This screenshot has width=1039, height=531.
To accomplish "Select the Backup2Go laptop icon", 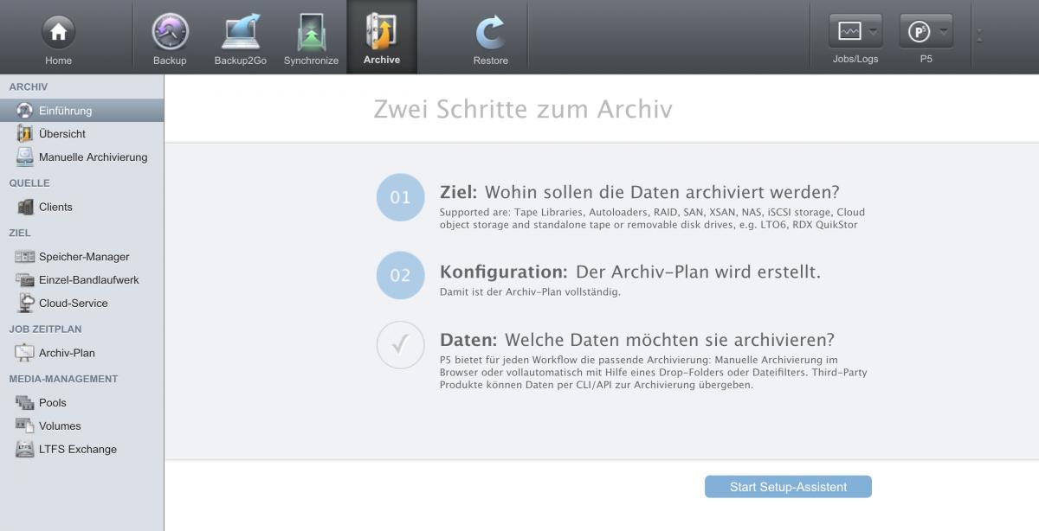I will (x=240, y=33).
